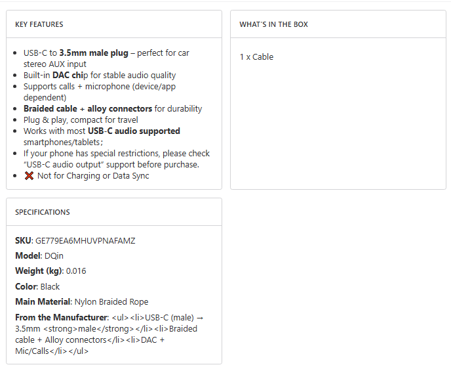Click the weight value 0.016
Screen dimensions: 451x371
[76, 271]
